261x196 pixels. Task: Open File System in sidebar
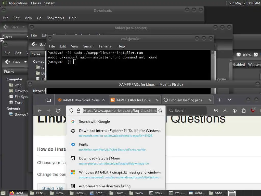click(x=19, y=97)
